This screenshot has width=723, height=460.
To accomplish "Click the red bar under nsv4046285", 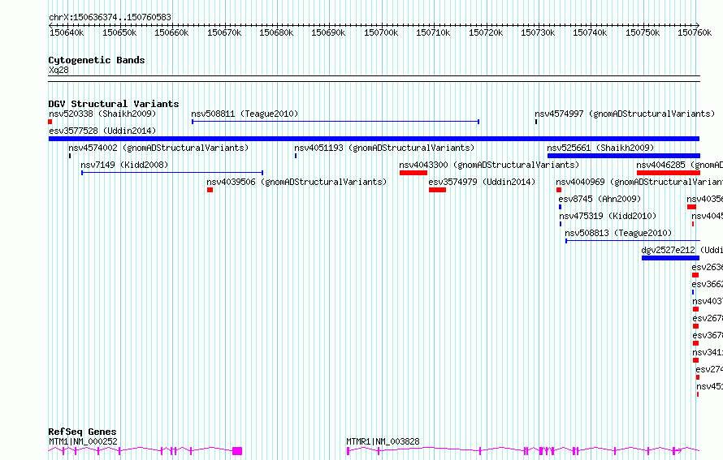I will pos(668,173).
